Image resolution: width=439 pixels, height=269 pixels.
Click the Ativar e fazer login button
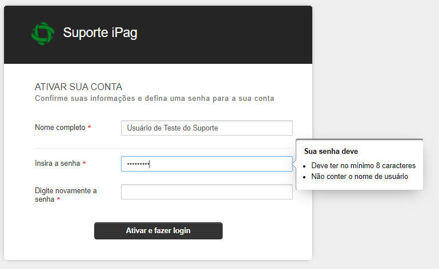(x=158, y=231)
